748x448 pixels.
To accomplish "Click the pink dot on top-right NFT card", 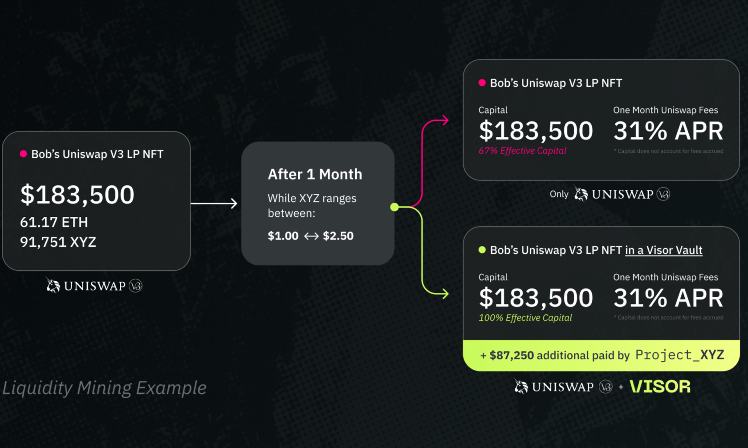I will (x=482, y=83).
